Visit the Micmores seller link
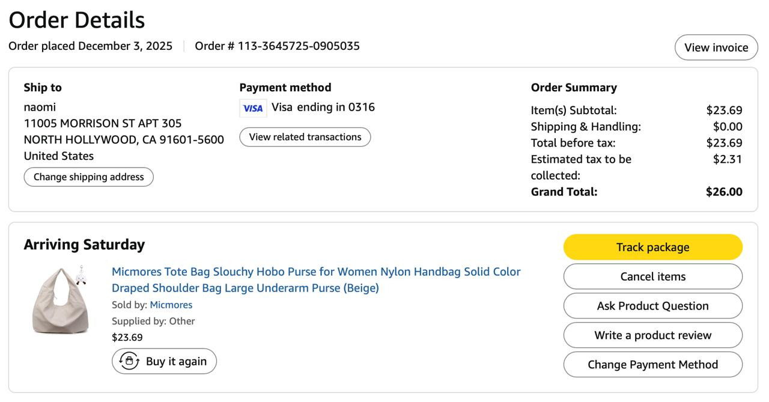769x402 pixels. (x=171, y=305)
